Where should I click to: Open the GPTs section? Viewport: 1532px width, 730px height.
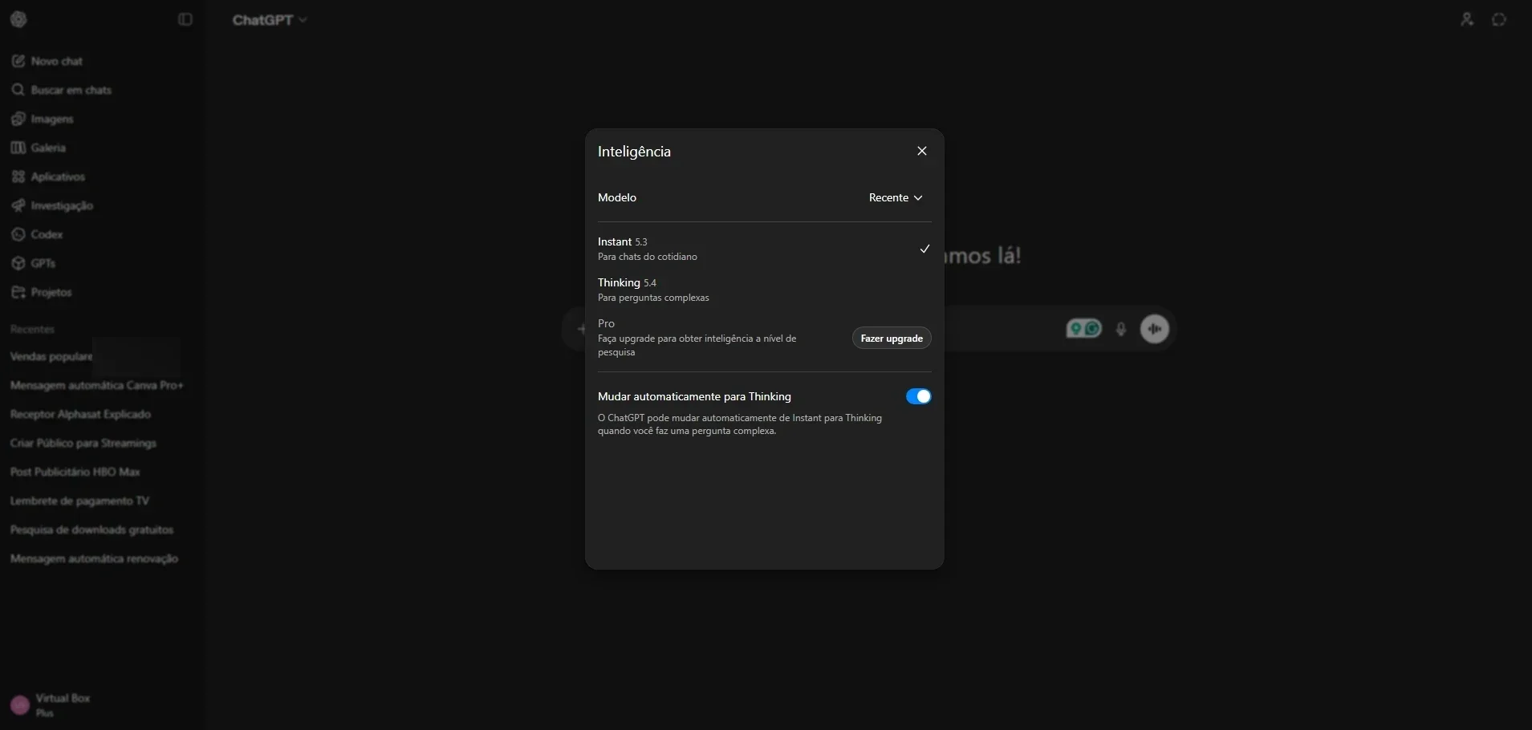coord(33,263)
